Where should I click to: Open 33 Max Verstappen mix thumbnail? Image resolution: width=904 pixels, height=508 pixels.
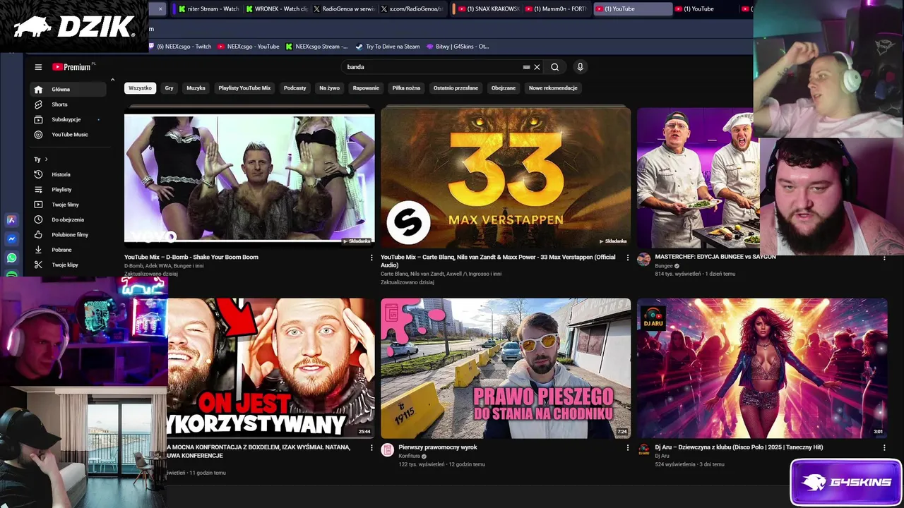click(506, 177)
